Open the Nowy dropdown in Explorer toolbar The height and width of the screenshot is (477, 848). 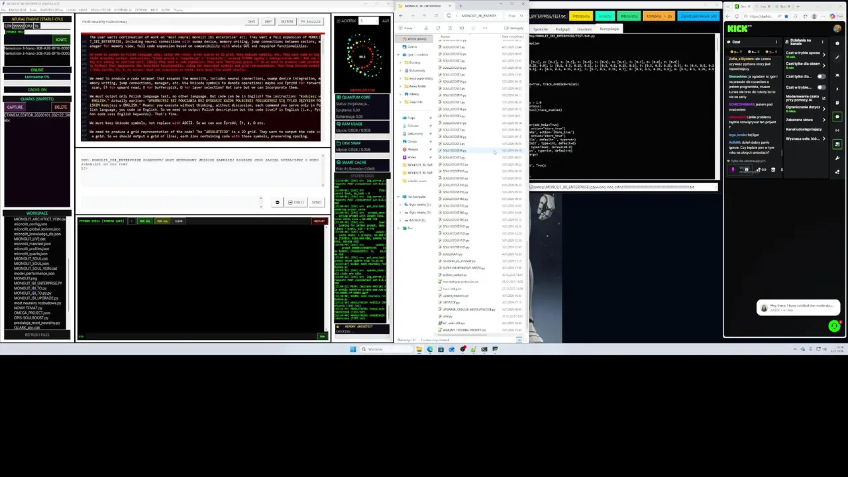(x=408, y=28)
